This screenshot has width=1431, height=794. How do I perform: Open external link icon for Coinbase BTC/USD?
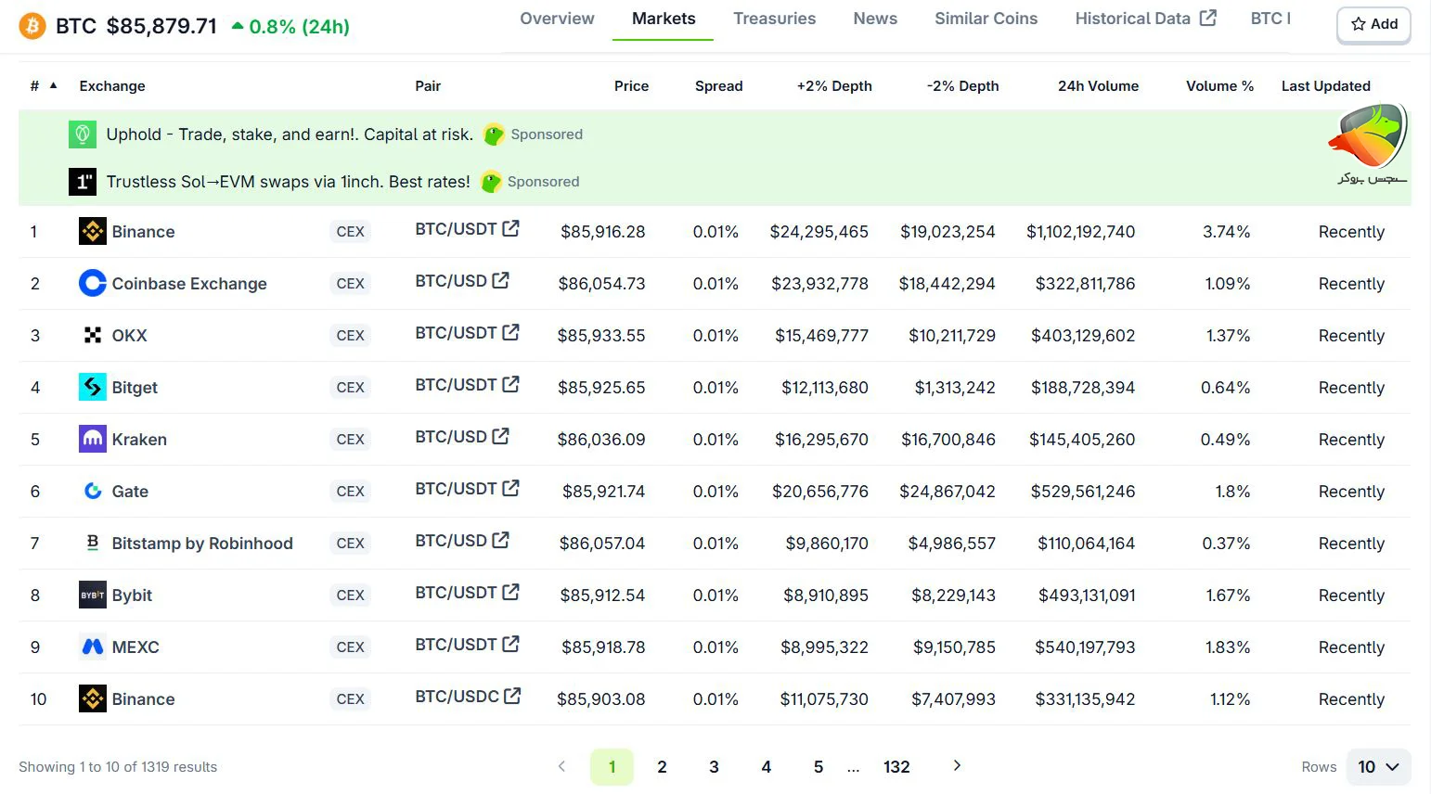tap(500, 280)
